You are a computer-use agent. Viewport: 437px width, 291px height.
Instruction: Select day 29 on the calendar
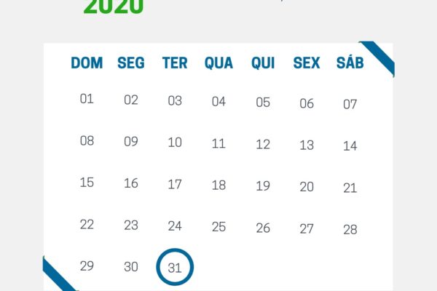87,266
